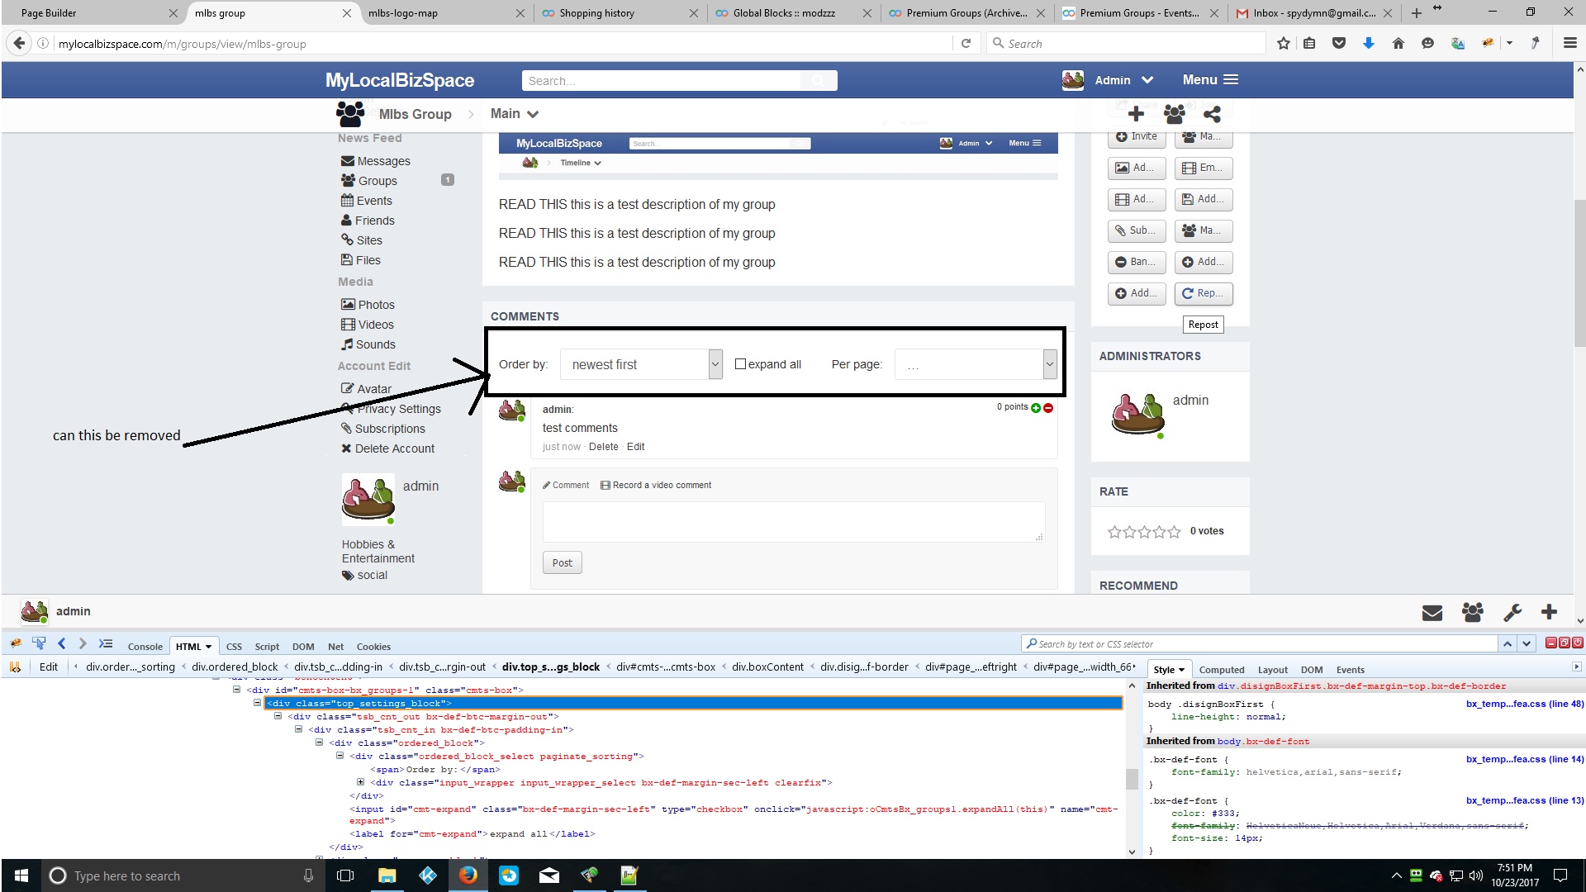Bookmark page with star icon
Screen dimensions: 1586x892
click(x=1283, y=44)
